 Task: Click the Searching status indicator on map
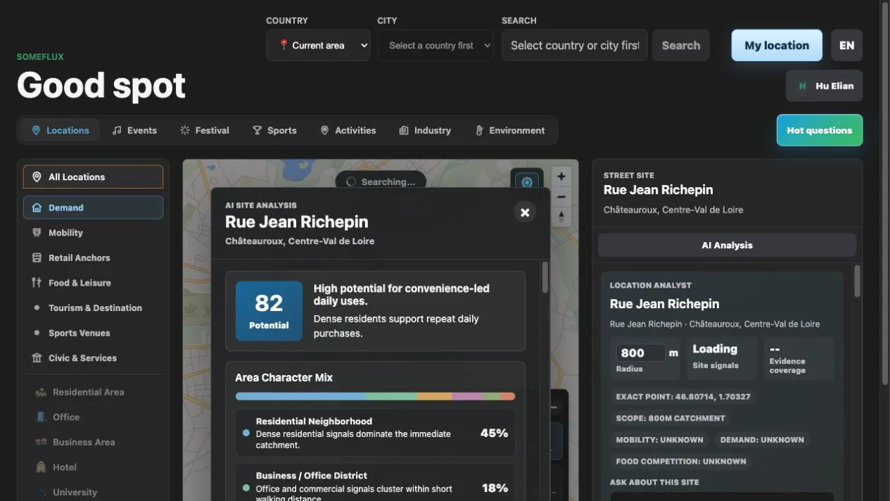(x=381, y=182)
